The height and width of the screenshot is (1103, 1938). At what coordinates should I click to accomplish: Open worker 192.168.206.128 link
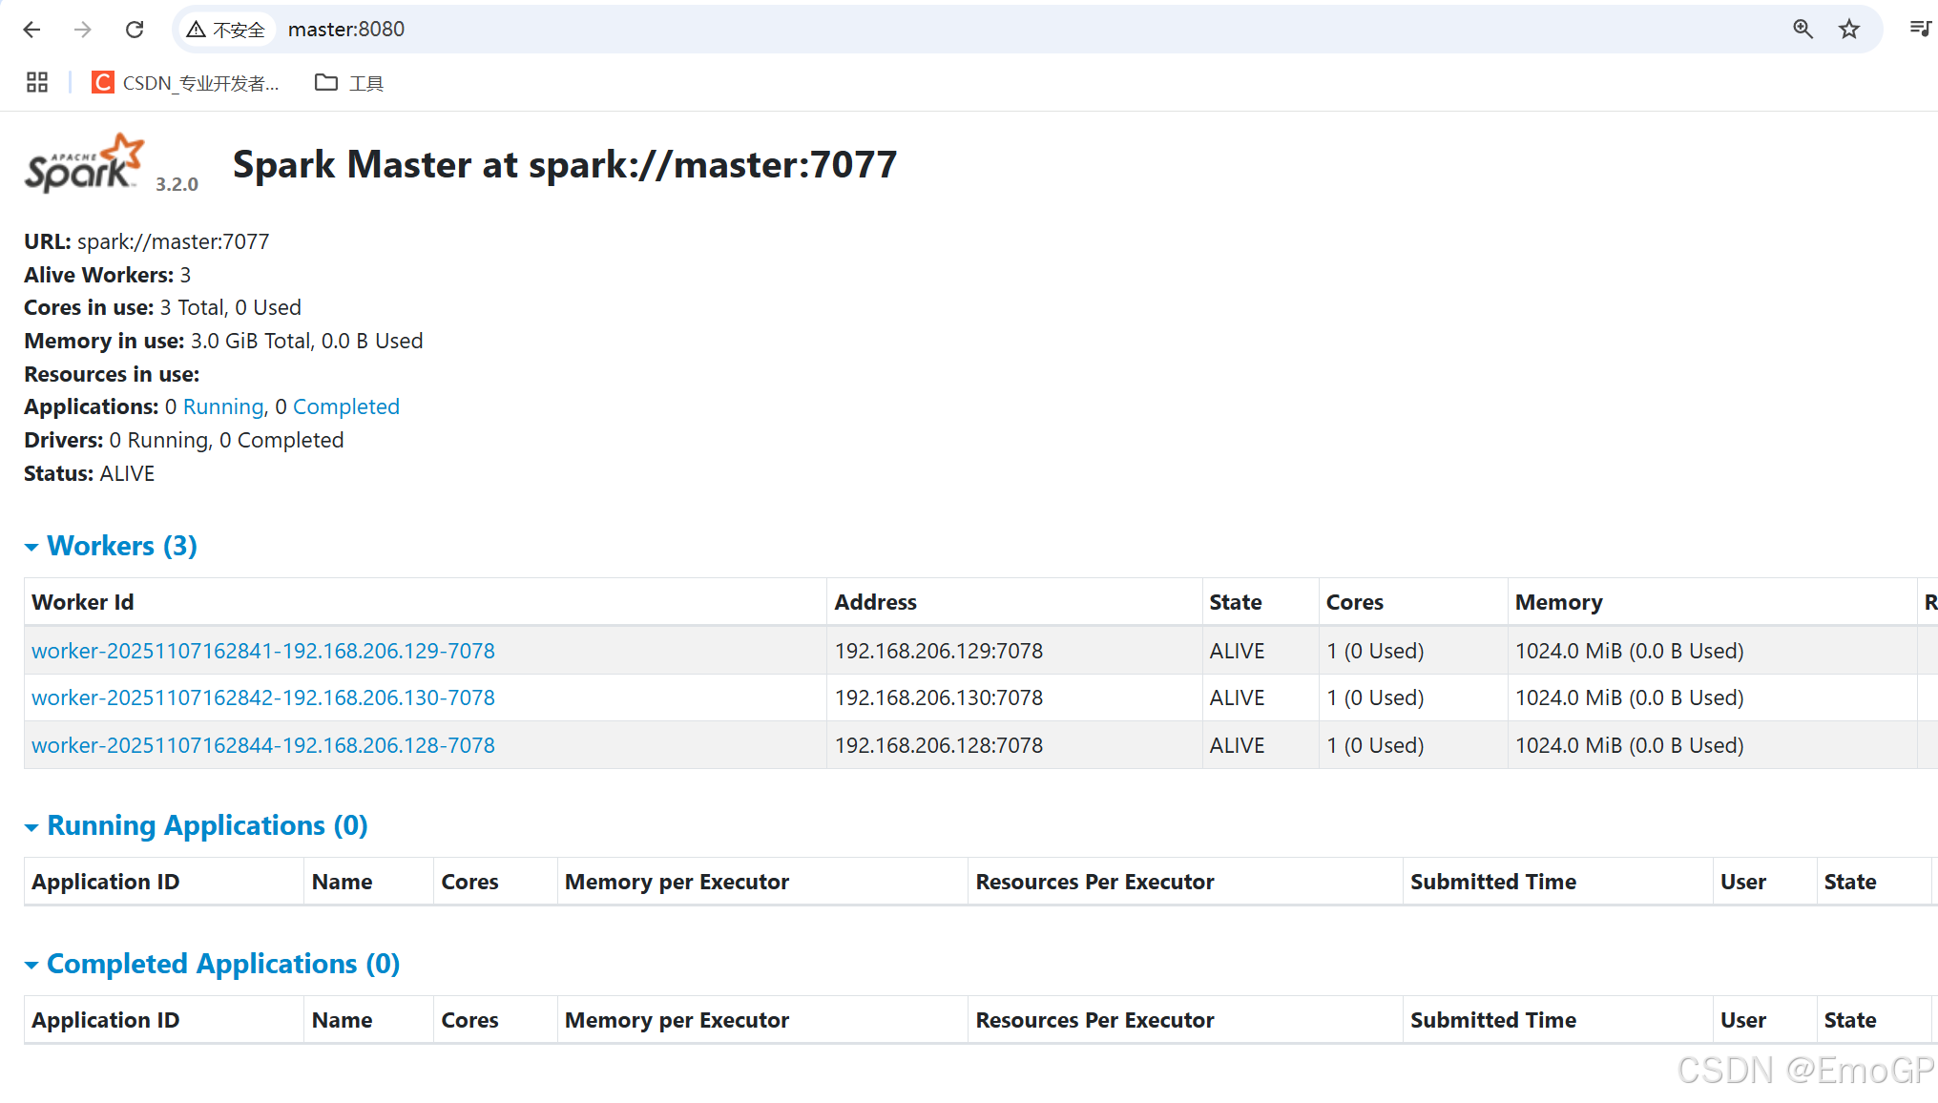click(262, 745)
